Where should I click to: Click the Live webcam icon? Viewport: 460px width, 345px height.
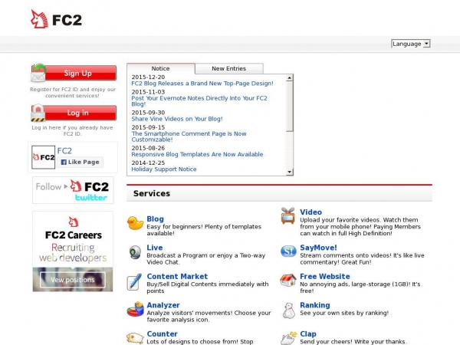point(135,251)
